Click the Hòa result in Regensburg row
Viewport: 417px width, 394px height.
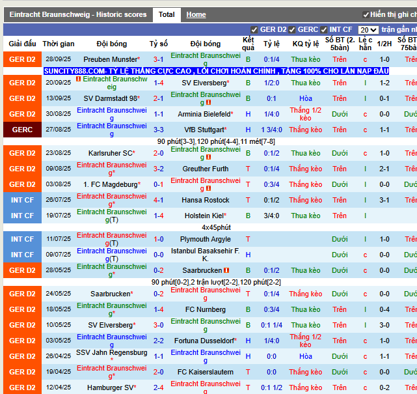point(306,356)
